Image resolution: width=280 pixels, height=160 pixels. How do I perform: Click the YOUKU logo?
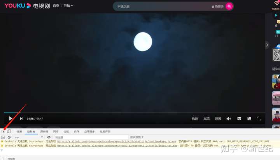coord(17,6)
